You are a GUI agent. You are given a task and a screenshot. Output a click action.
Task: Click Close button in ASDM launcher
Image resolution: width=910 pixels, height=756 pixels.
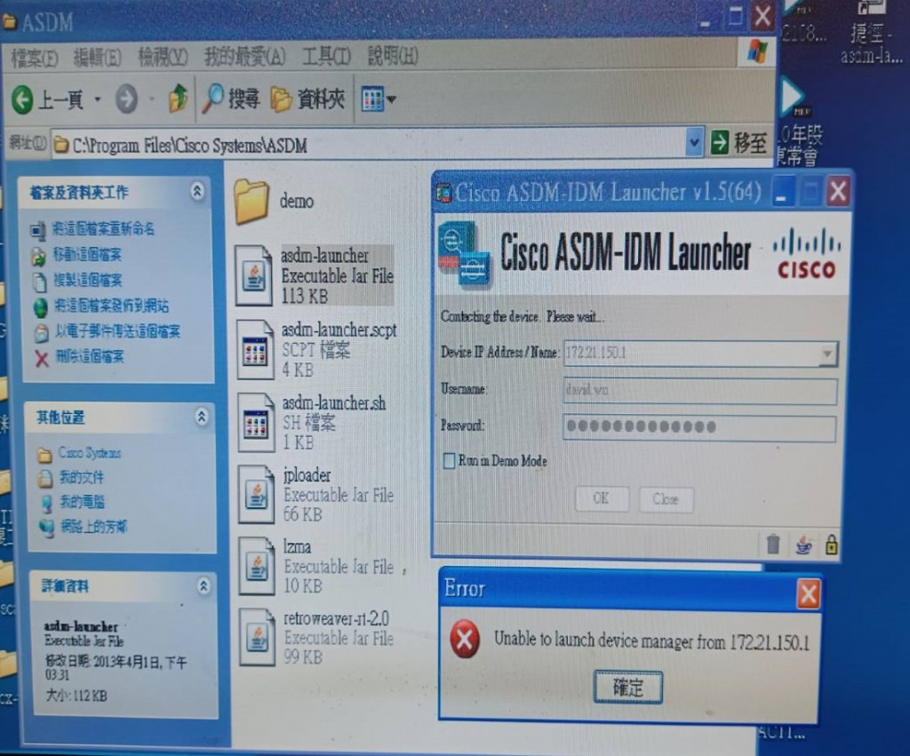pyautogui.click(x=665, y=499)
